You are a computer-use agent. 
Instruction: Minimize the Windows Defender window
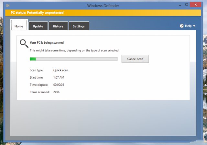click(180, 5)
